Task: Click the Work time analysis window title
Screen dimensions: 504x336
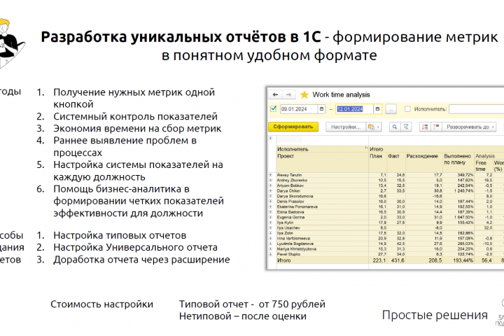Action: pos(341,94)
